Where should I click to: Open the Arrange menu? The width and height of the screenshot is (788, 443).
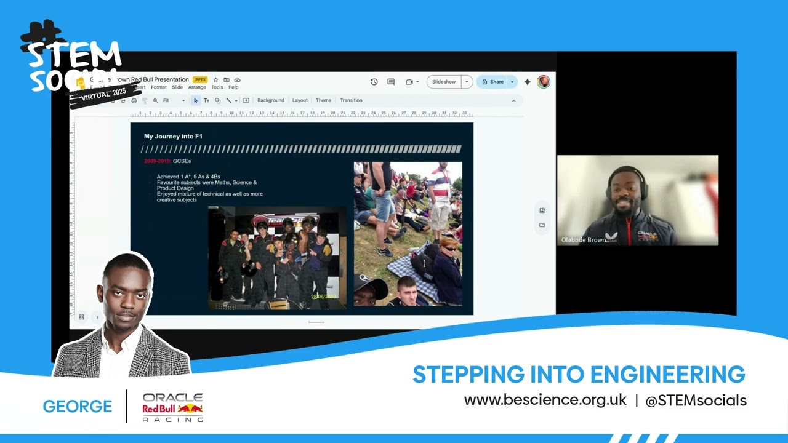[197, 87]
